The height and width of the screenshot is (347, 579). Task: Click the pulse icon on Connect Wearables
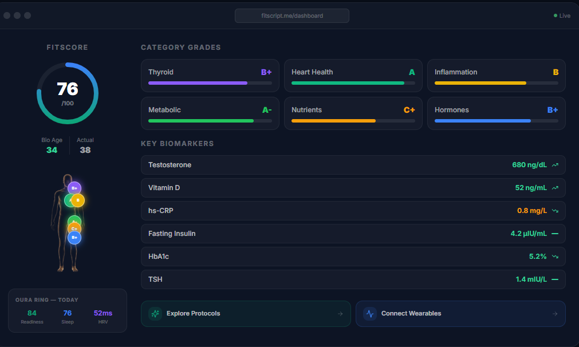tap(369, 313)
